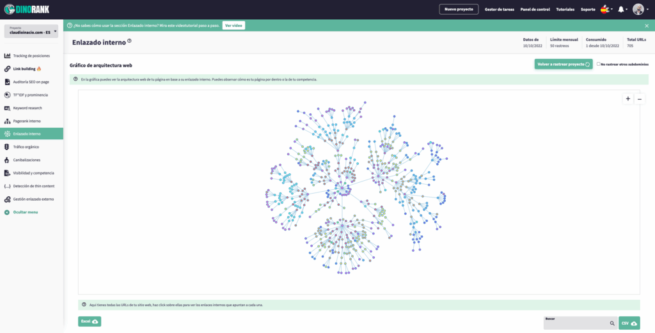Go to Canibalizaciones section
Viewport: 655px width, 333px height.
[x=27, y=160]
